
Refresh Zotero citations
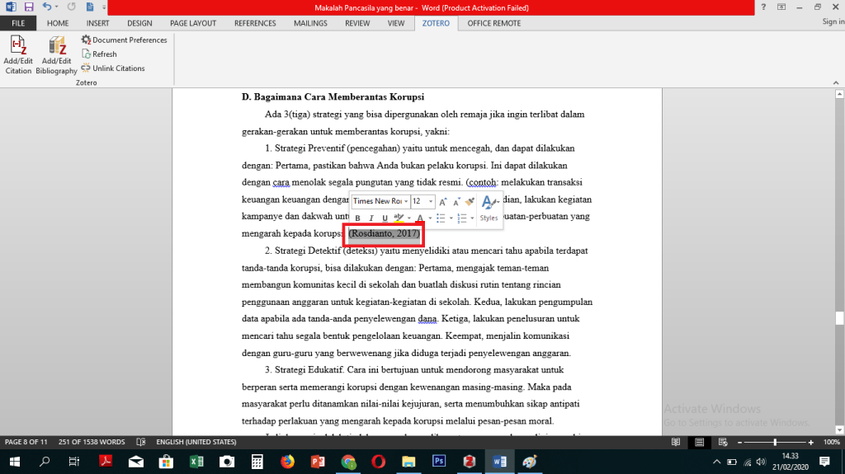[x=99, y=54]
